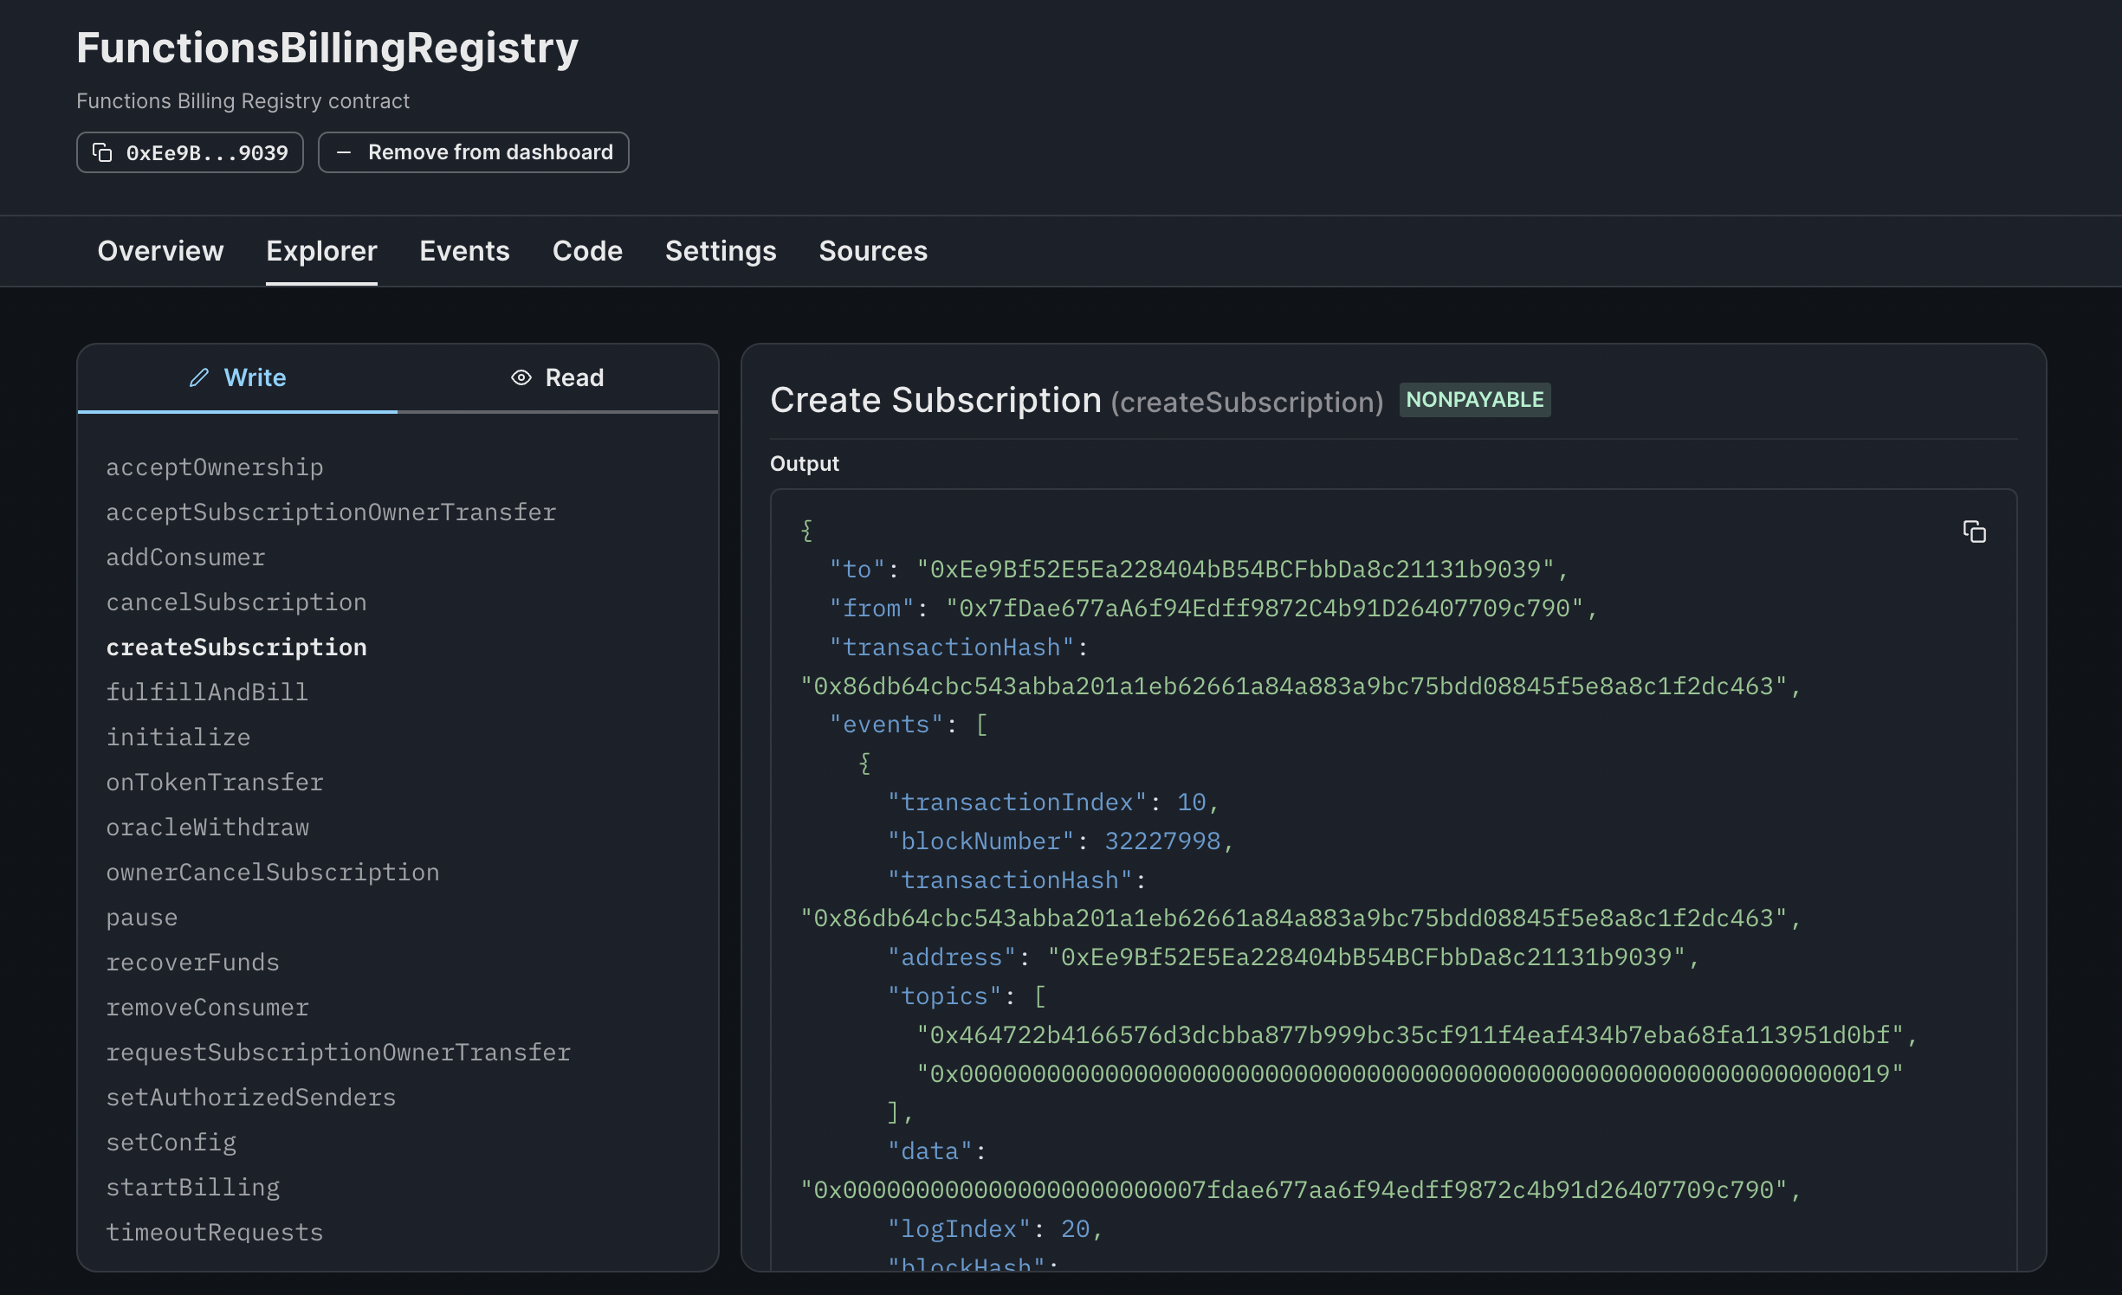Click the pencil icon on Write tab
The image size is (2122, 1295).
click(x=199, y=377)
